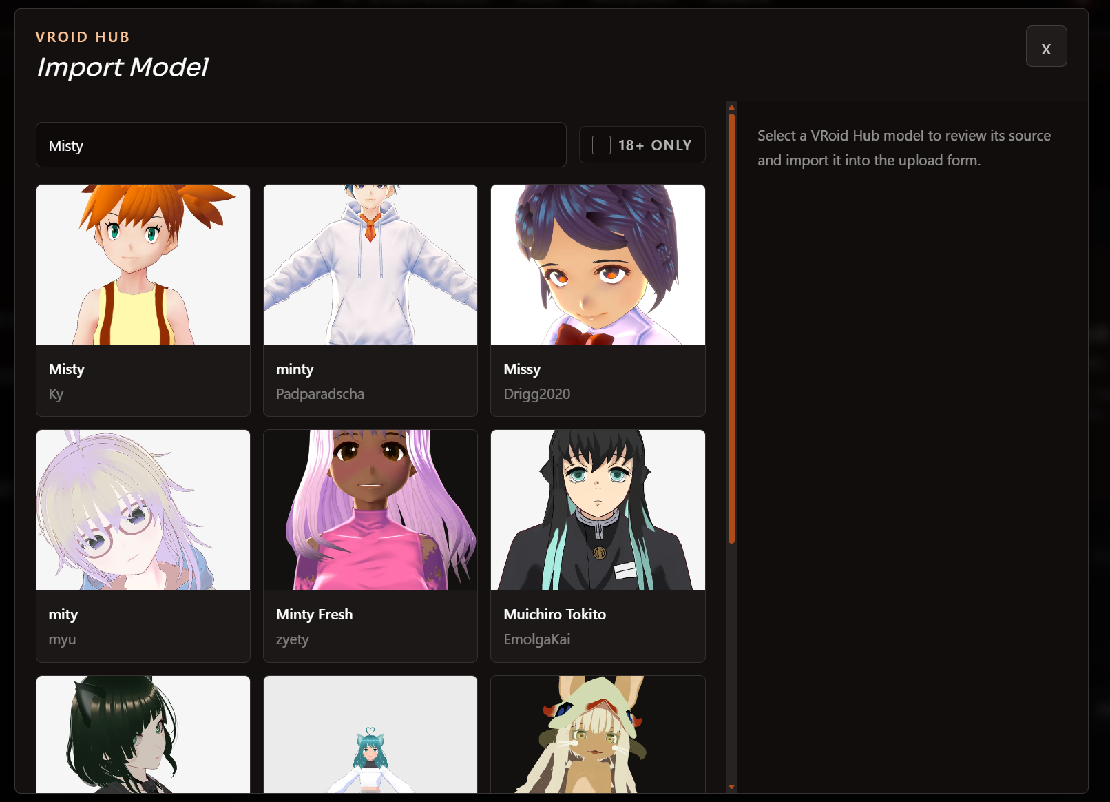Click the scrollbar up arrow

731,107
